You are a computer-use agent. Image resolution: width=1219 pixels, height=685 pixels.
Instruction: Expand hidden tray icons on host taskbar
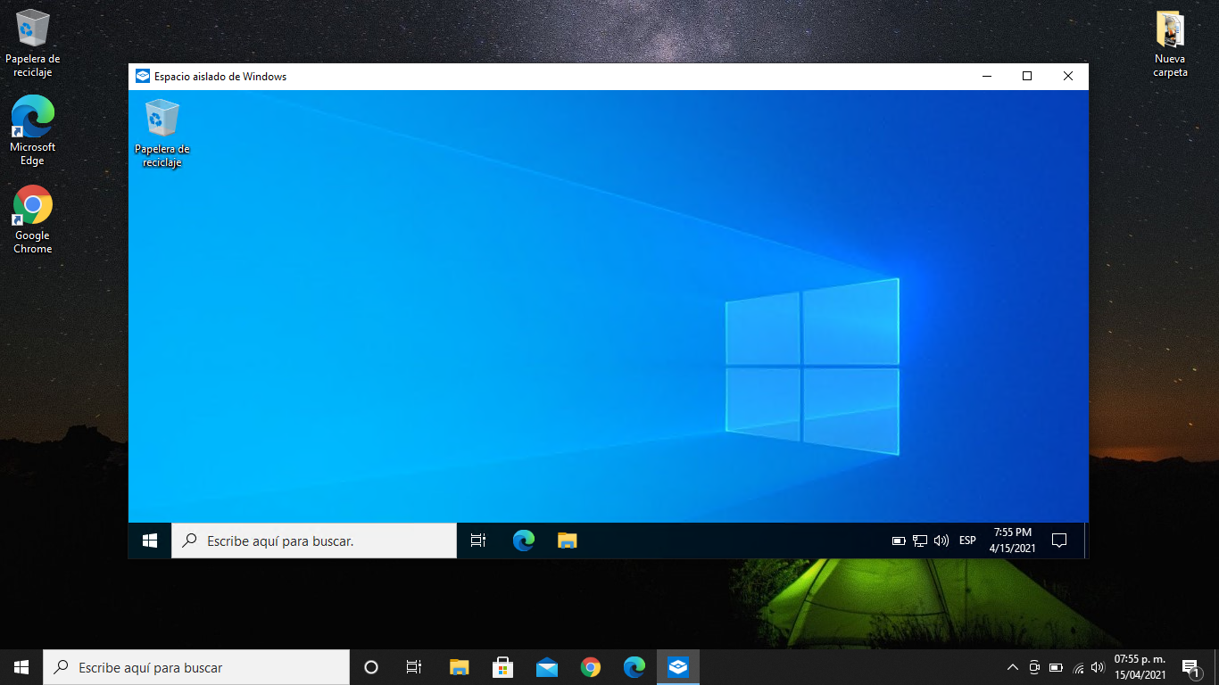click(x=1012, y=667)
